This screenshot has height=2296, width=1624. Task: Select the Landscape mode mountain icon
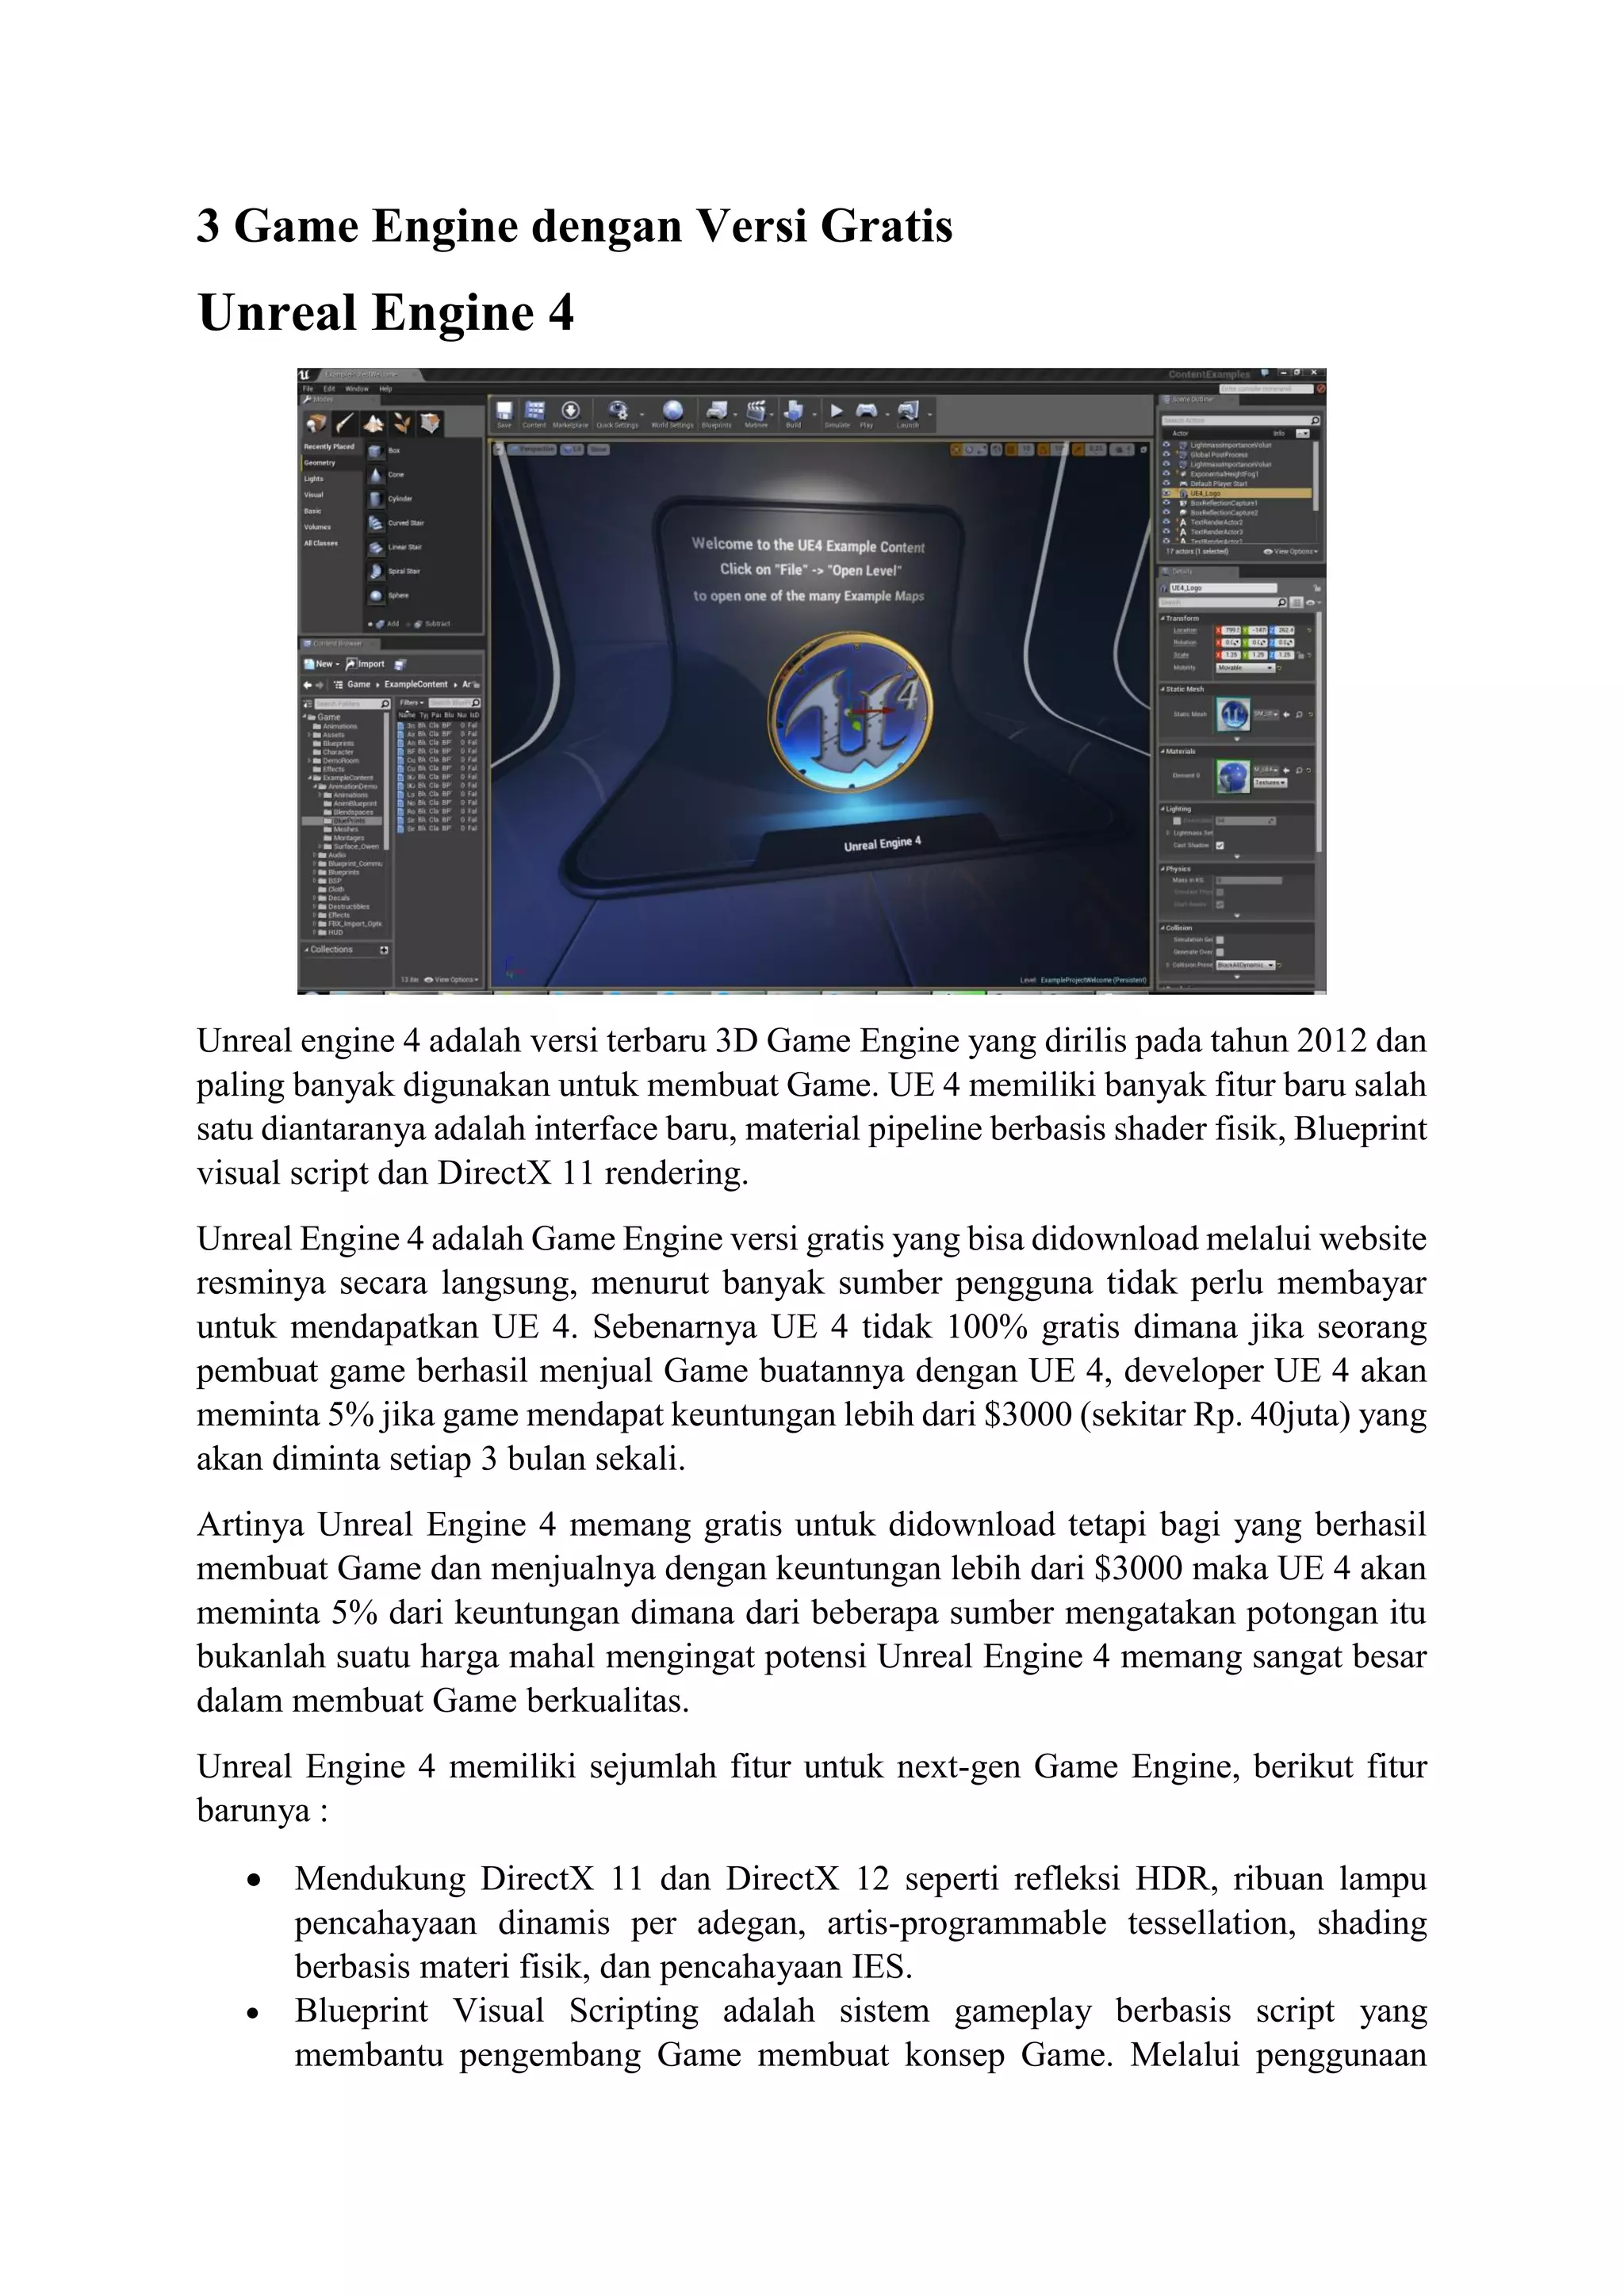click(x=373, y=423)
